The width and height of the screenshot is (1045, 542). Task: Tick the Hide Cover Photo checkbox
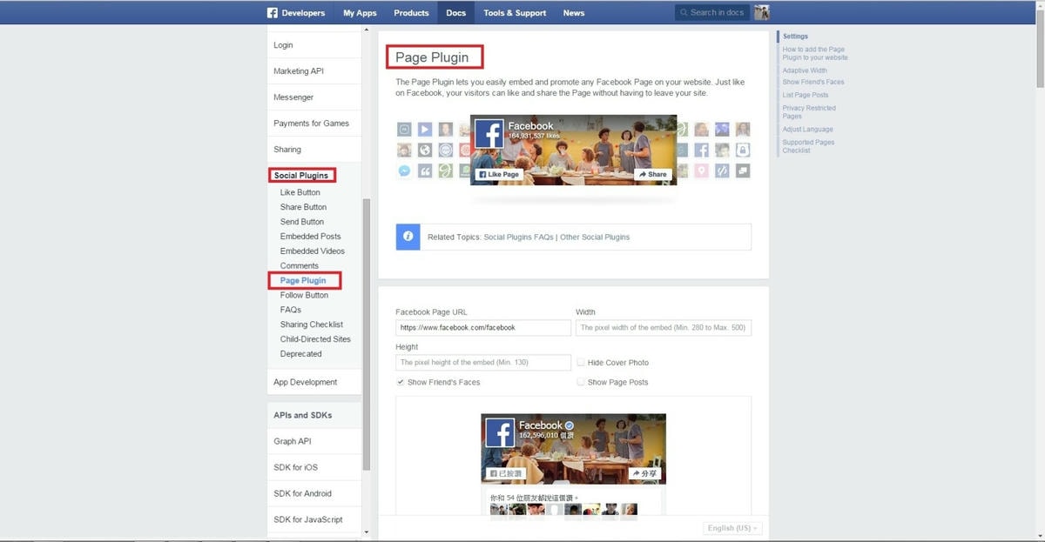pos(581,362)
